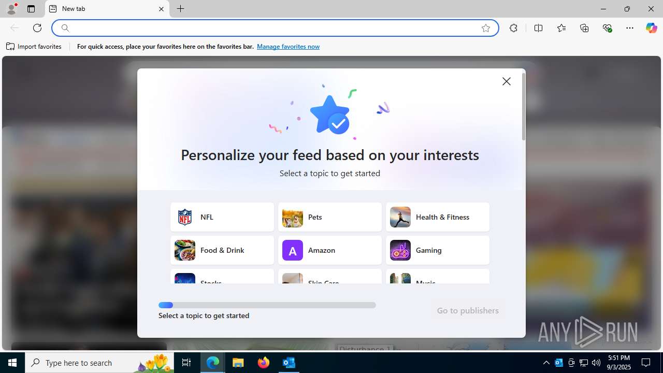This screenshot has height=373, width=663.
Task: Open Manage favorites now link
Action: [x=288, y=47]
